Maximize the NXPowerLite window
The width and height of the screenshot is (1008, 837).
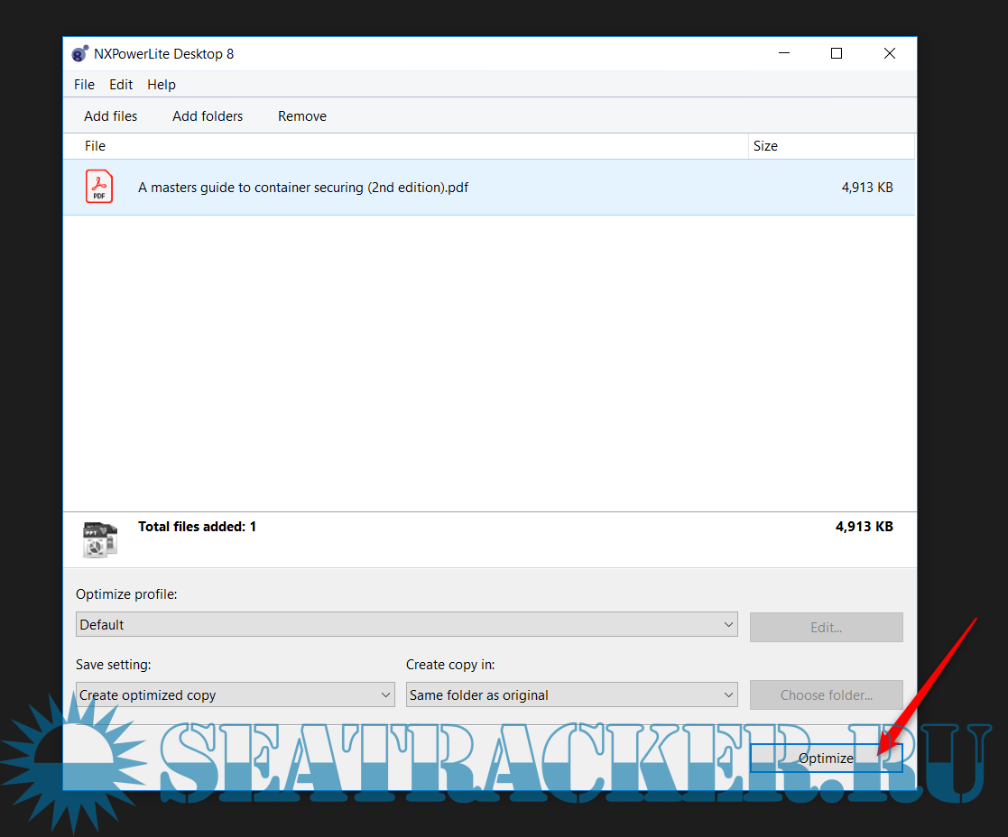click(837, 54)
